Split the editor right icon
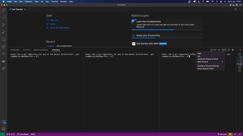243x136 pixels. tap(235, 9)
